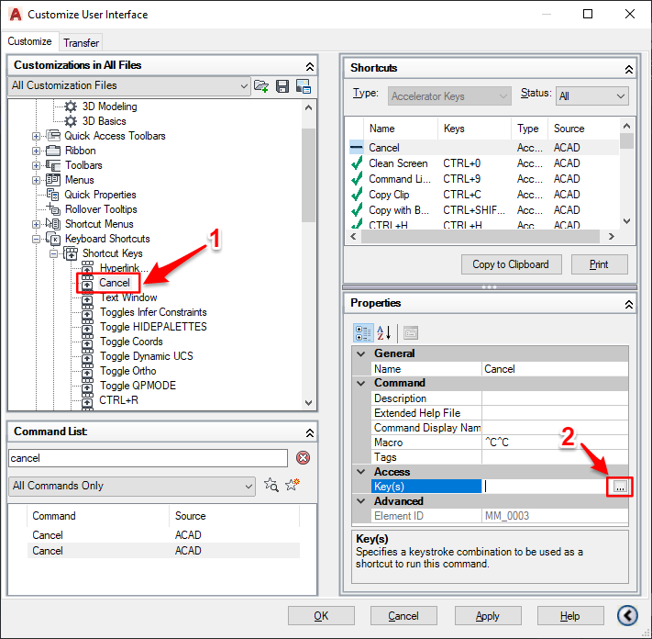Expand the Quick Access Toolbars node

(36, 136)
